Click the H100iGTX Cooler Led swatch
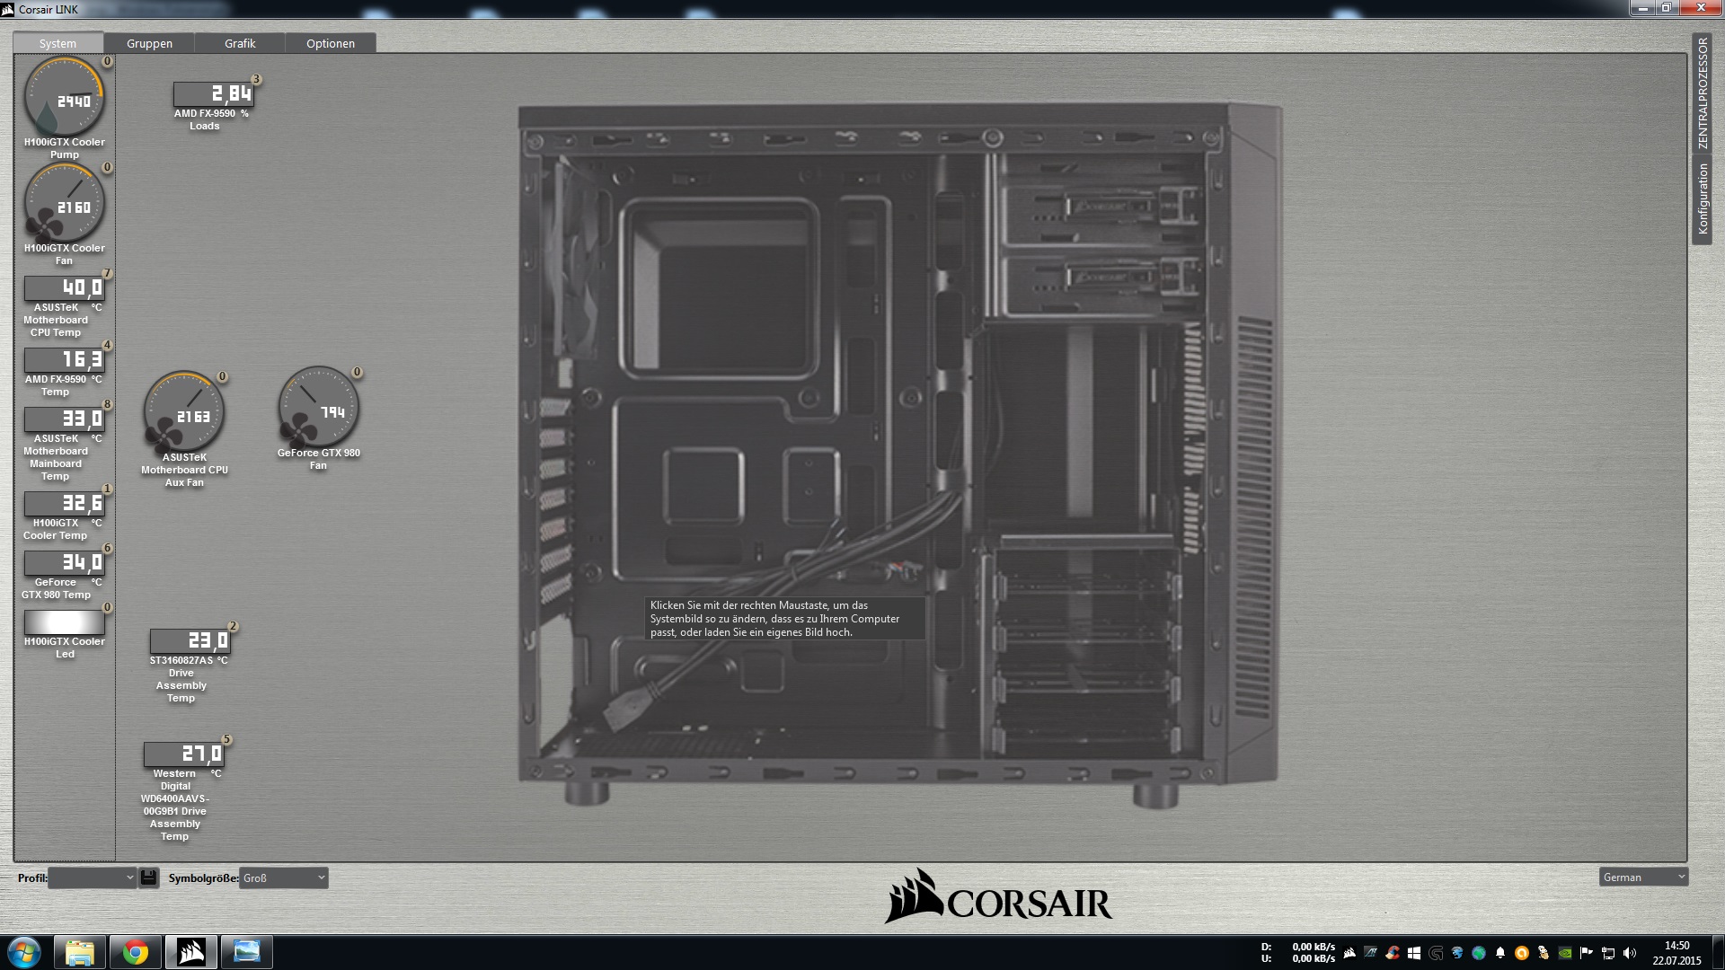1725x970 pixels. 64,622
